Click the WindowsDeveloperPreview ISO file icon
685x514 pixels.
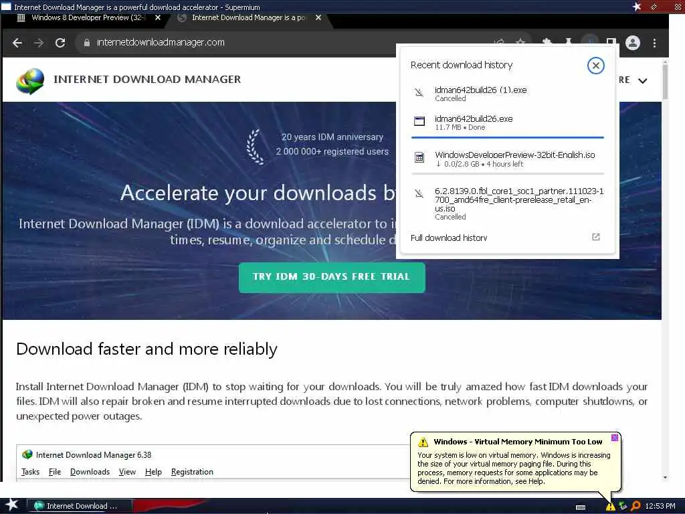pos(419,158)
